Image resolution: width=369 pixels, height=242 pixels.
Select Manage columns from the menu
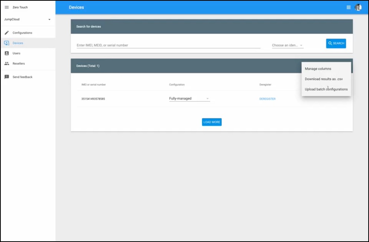click(x=318, y=69)
